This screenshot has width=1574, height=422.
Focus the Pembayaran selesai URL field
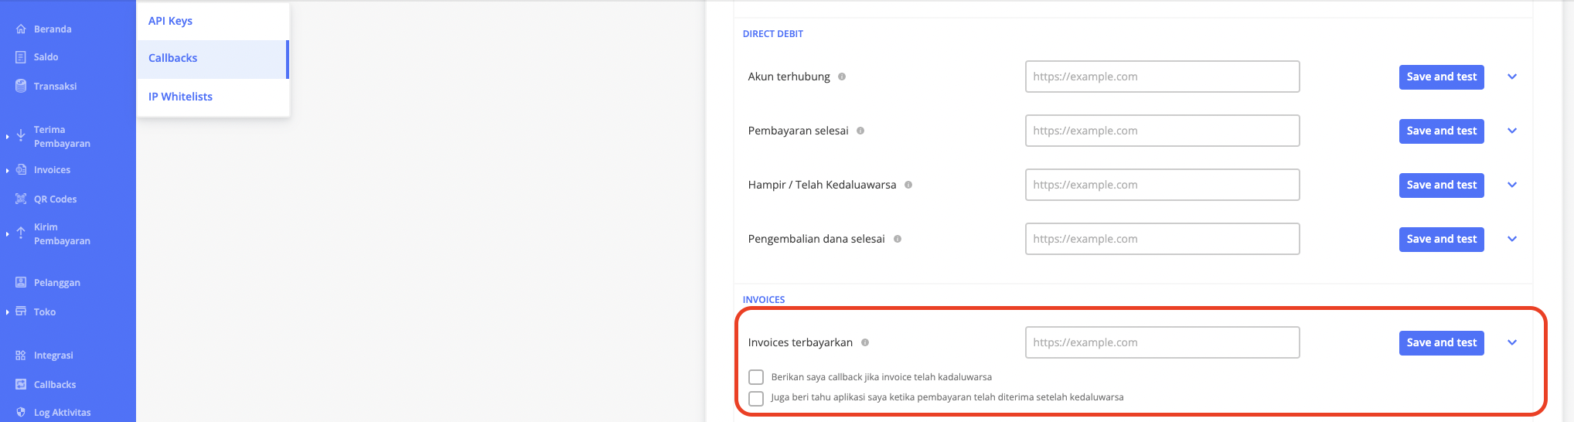[1162, 131]
